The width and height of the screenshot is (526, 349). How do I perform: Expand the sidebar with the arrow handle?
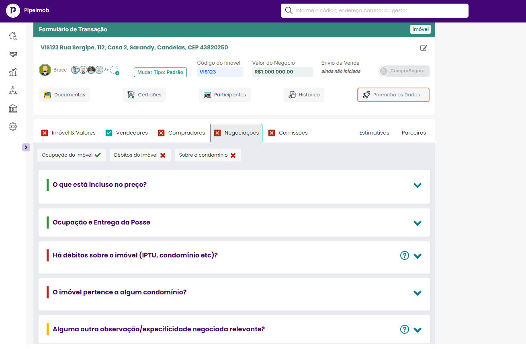pos(26,147)
